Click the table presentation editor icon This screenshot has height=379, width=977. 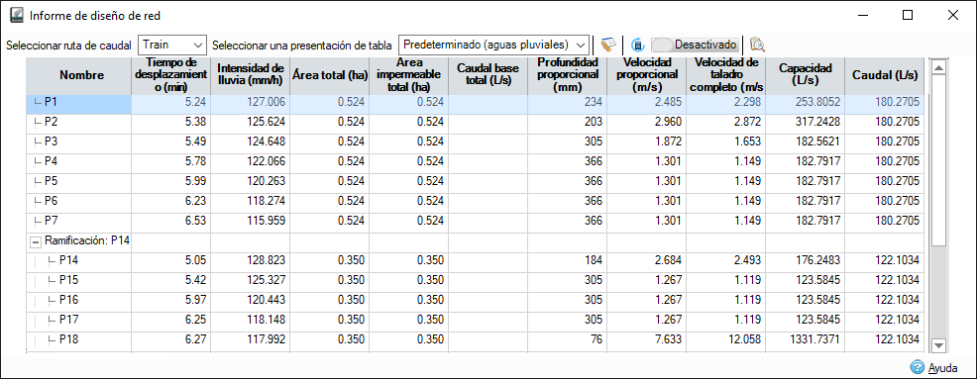pyautogui.click(x=608, y=45)
